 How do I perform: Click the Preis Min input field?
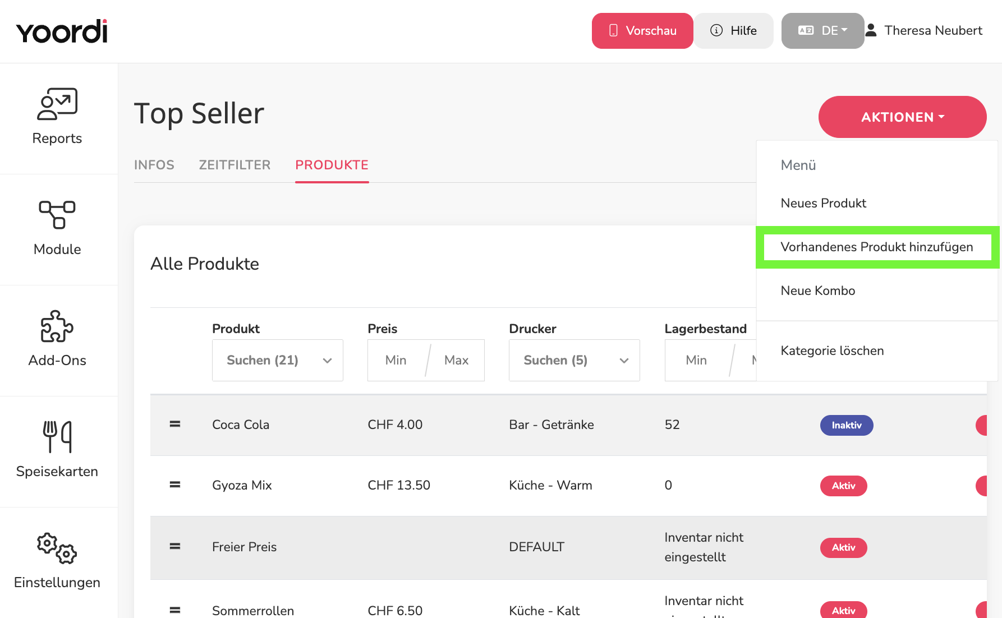click(397, 360)
